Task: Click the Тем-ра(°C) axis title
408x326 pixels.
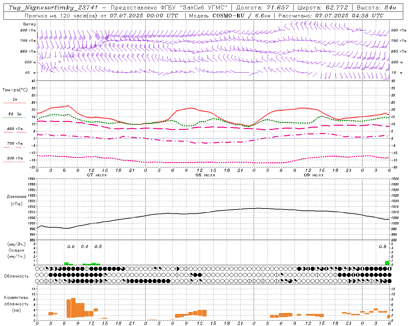Action: click(x=15, y=90)
